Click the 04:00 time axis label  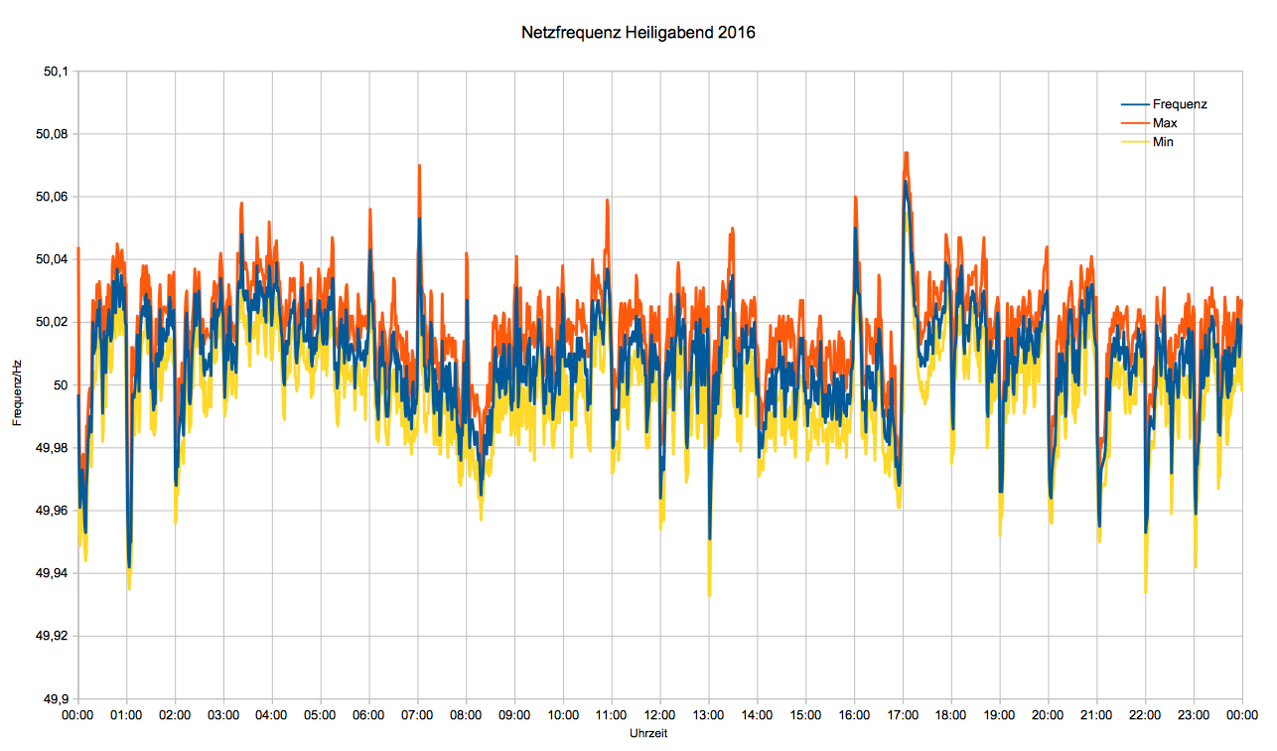(272, 714)
